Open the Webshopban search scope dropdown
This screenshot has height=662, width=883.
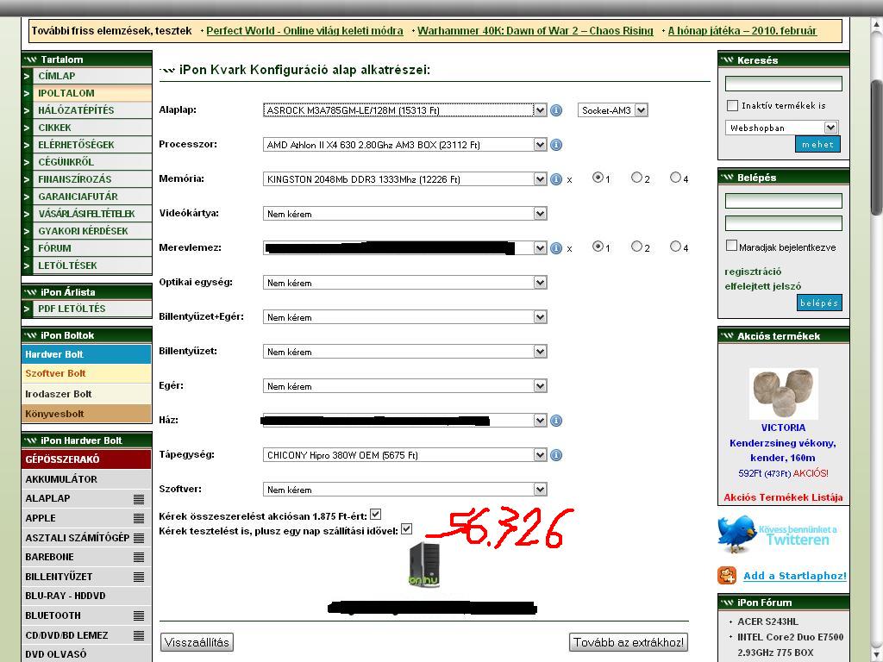tap(781, 128)
